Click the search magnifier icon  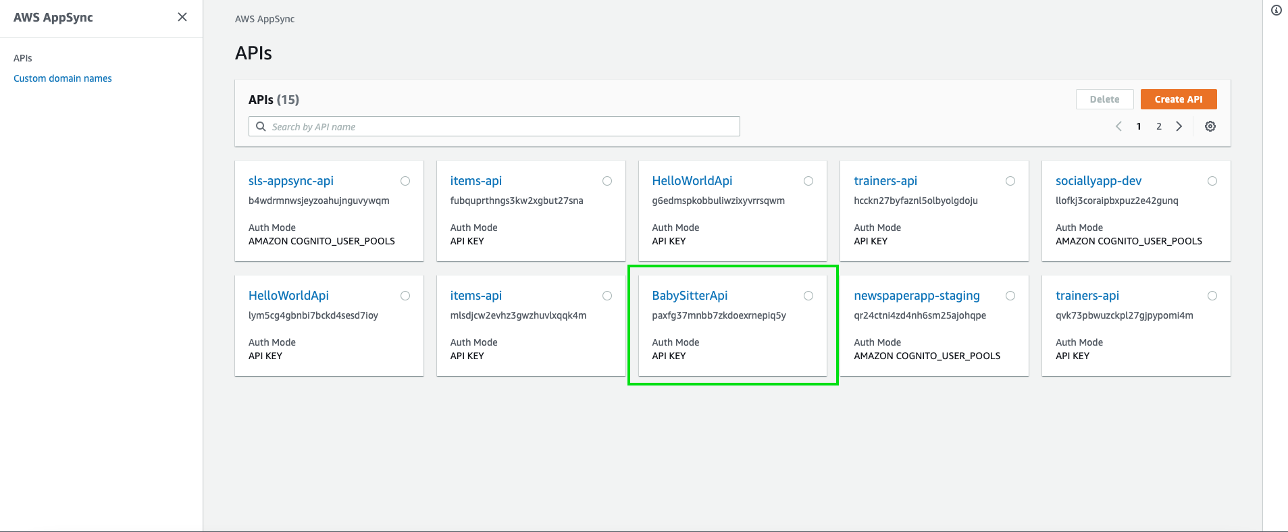click(x=261, y=126)
